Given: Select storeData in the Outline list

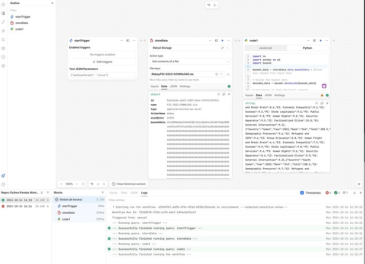Looking at the screenshot, I should [x=22, y=23].
